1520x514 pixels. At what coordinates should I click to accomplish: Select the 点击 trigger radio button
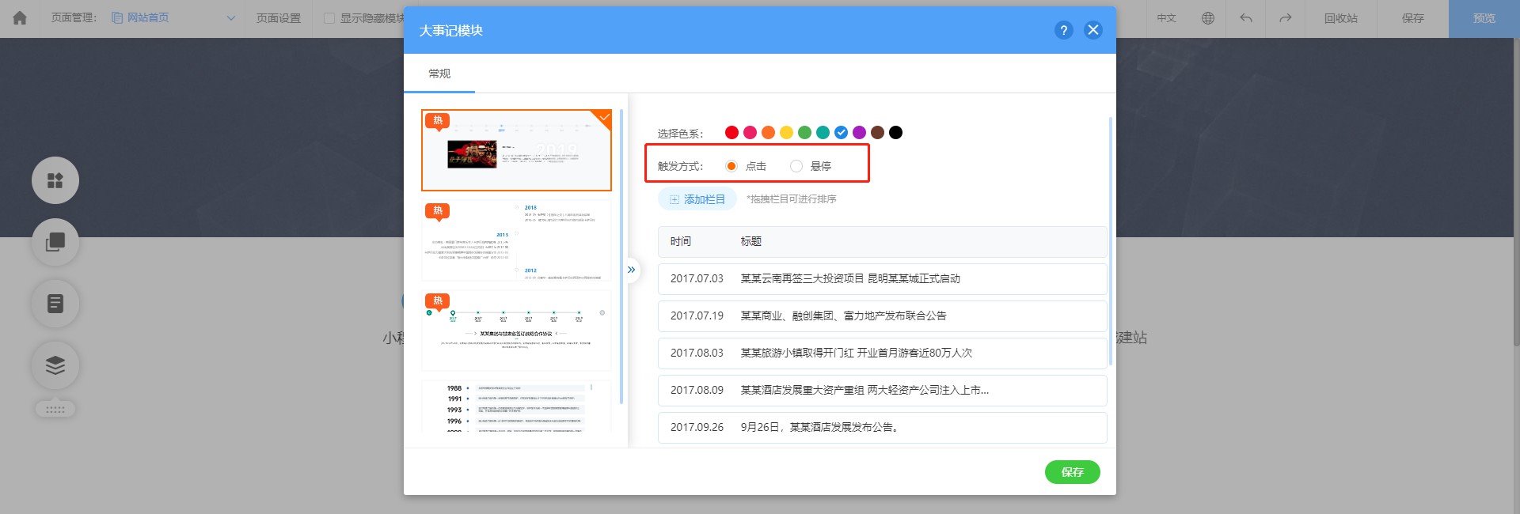tap(731, 166)
